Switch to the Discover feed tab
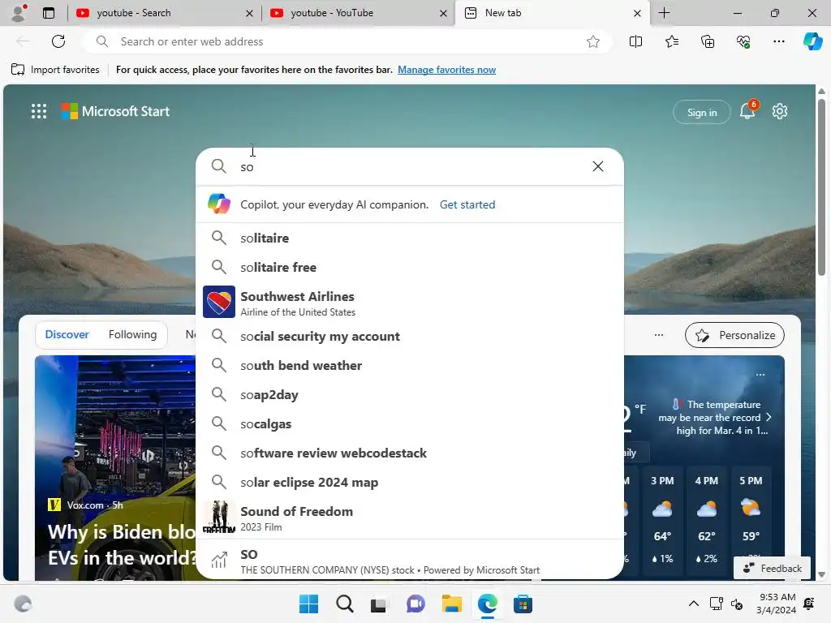 pyautogui.click(x=67, y=334)
